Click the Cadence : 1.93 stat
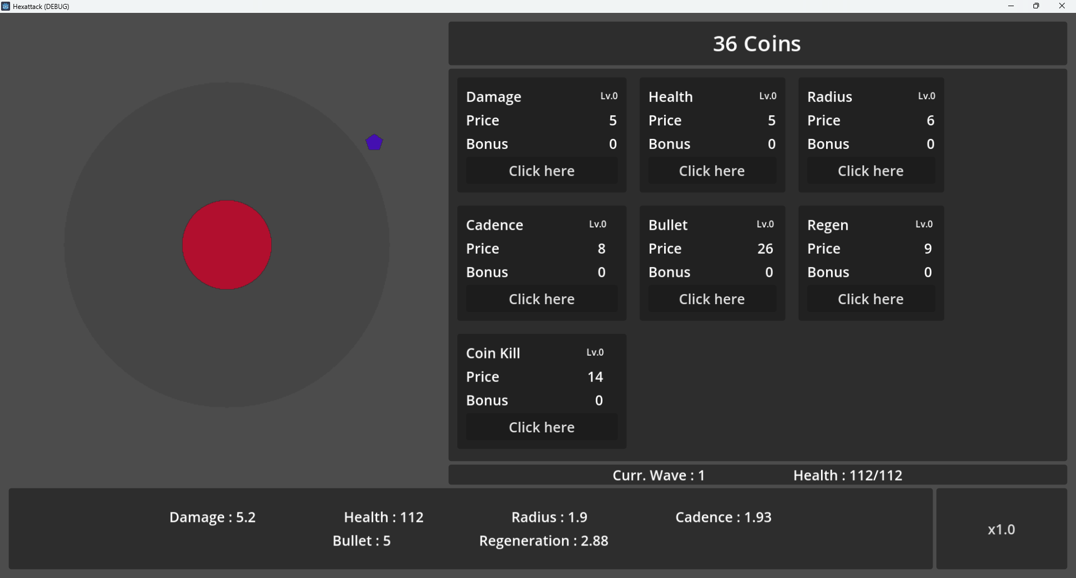 tap(723, 517)
